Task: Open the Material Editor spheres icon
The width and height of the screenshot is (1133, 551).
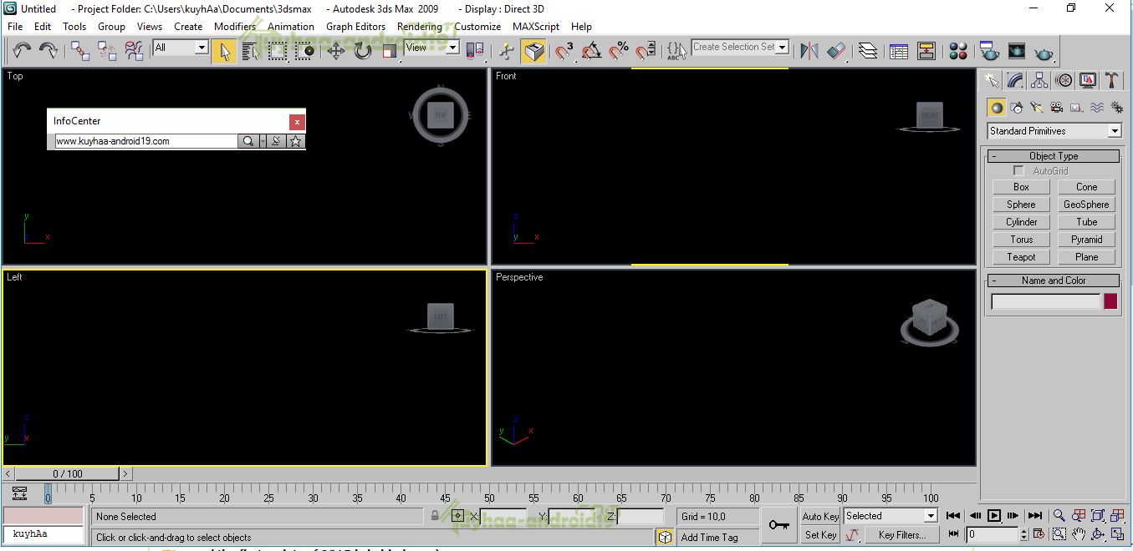Action: click(x=958, y=51)
